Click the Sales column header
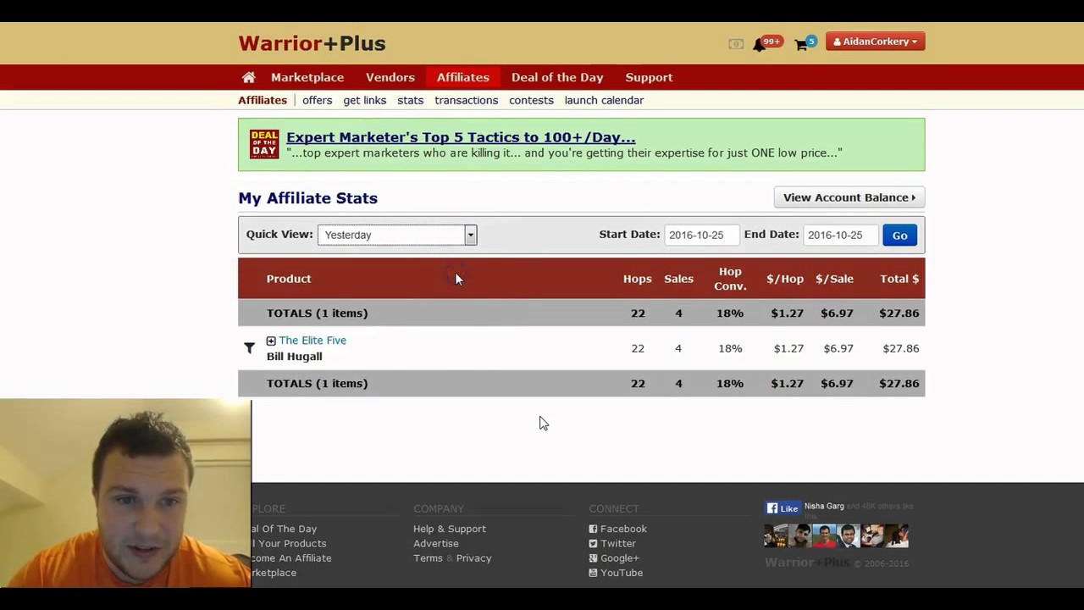 pos(678,279)
